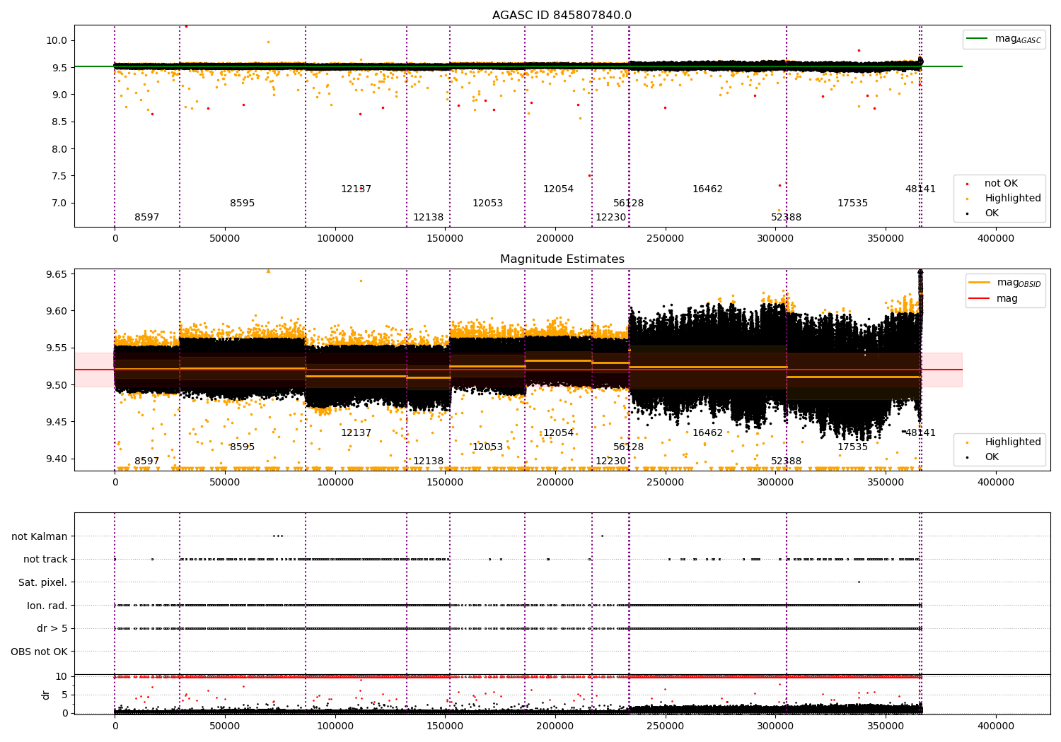
Task: Click the 7.5 y-axis tick of top plot
Action: (59, 176)
